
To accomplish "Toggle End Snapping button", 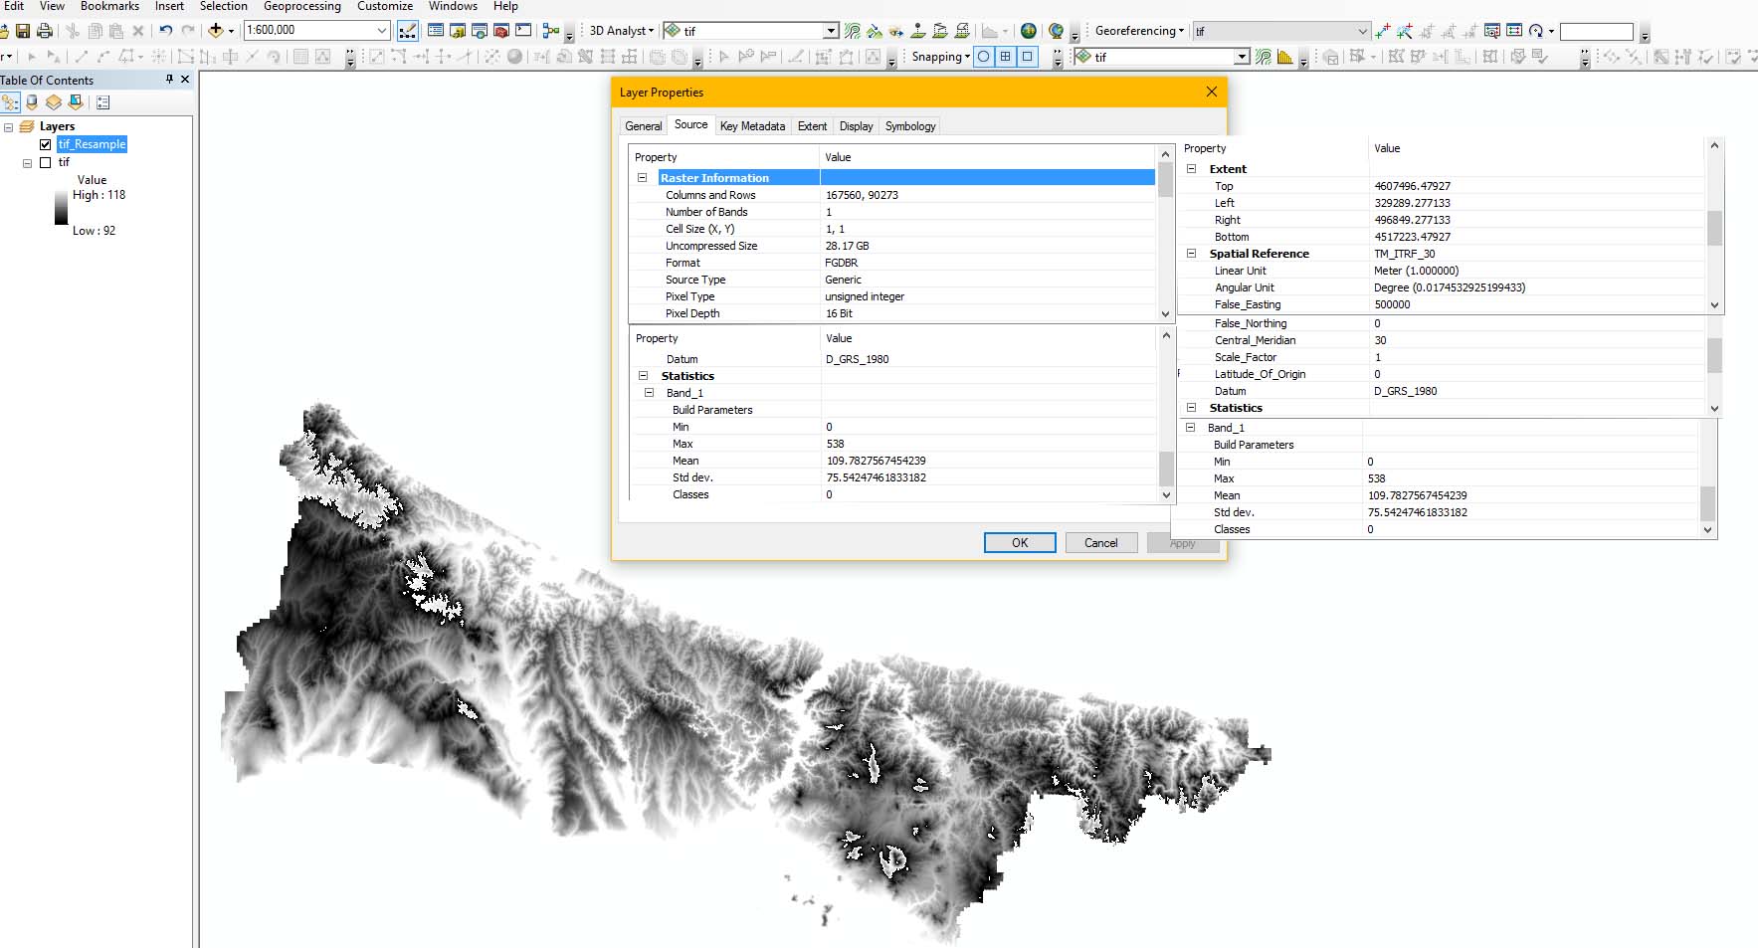I will point(1006,57).
